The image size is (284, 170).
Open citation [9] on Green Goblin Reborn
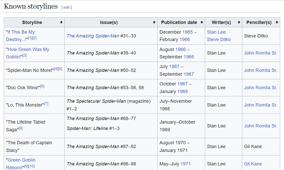click(x=26, y=166)
